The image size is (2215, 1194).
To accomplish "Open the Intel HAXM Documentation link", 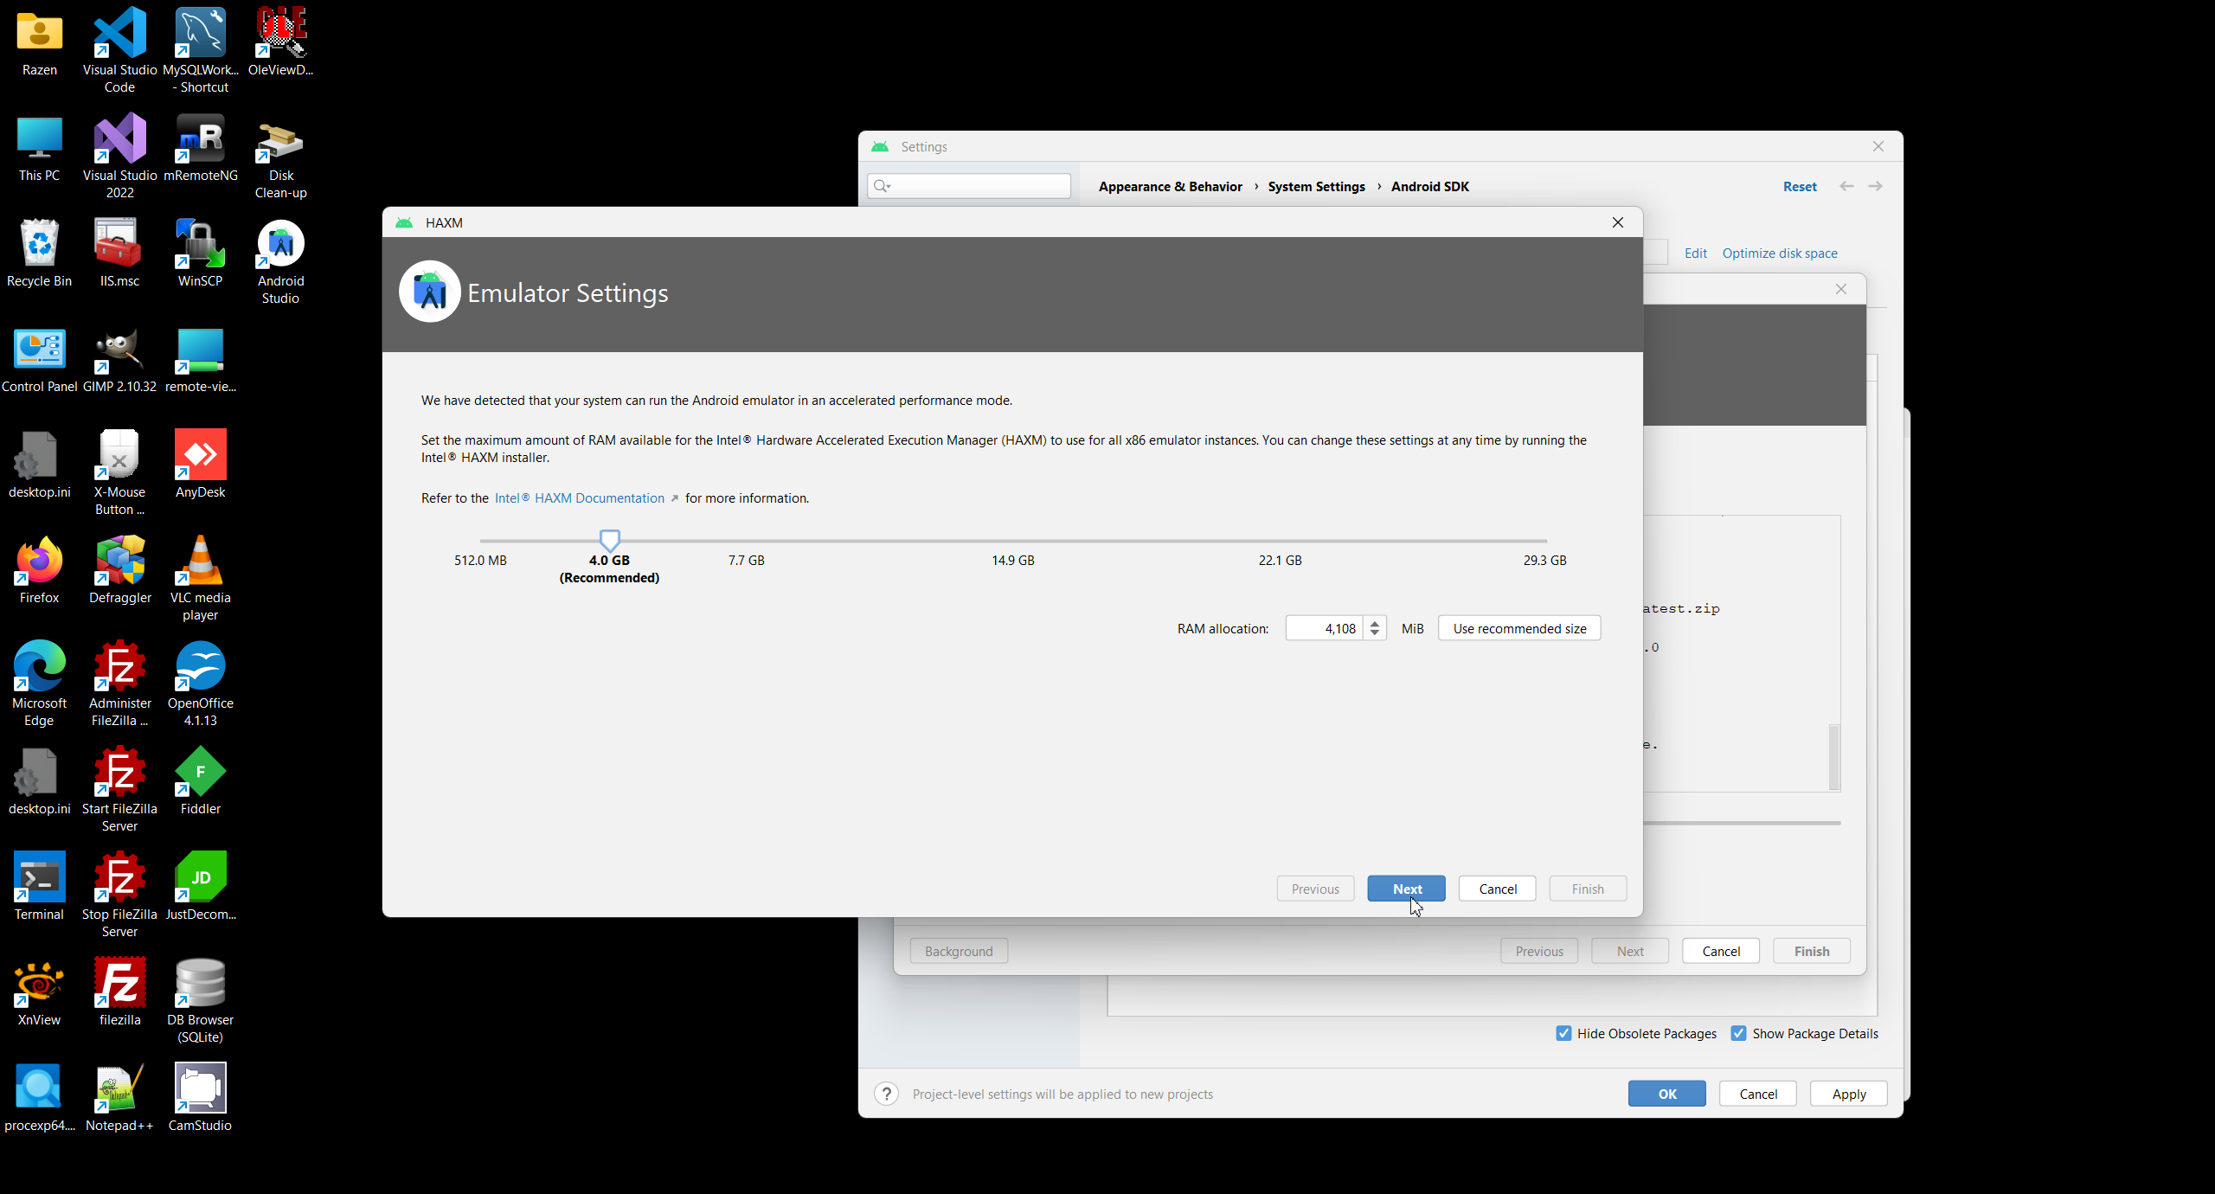I will click(579, 498).
